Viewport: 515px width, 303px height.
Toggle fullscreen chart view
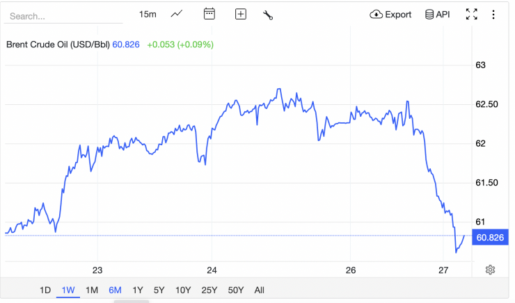471,14
